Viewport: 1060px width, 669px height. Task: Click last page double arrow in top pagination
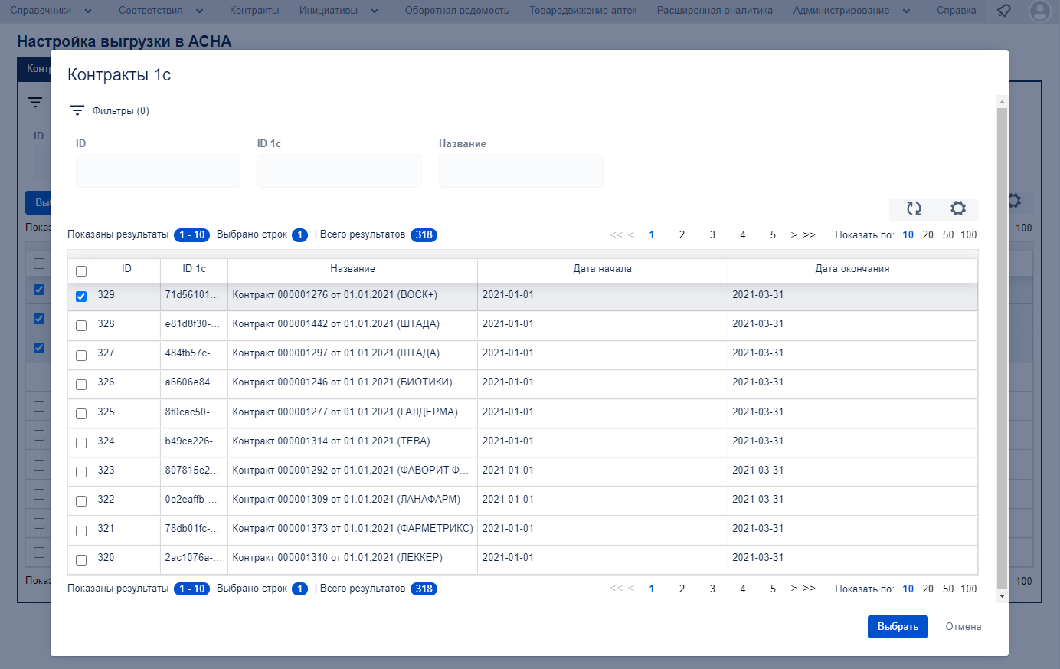[x=809, y=234]
